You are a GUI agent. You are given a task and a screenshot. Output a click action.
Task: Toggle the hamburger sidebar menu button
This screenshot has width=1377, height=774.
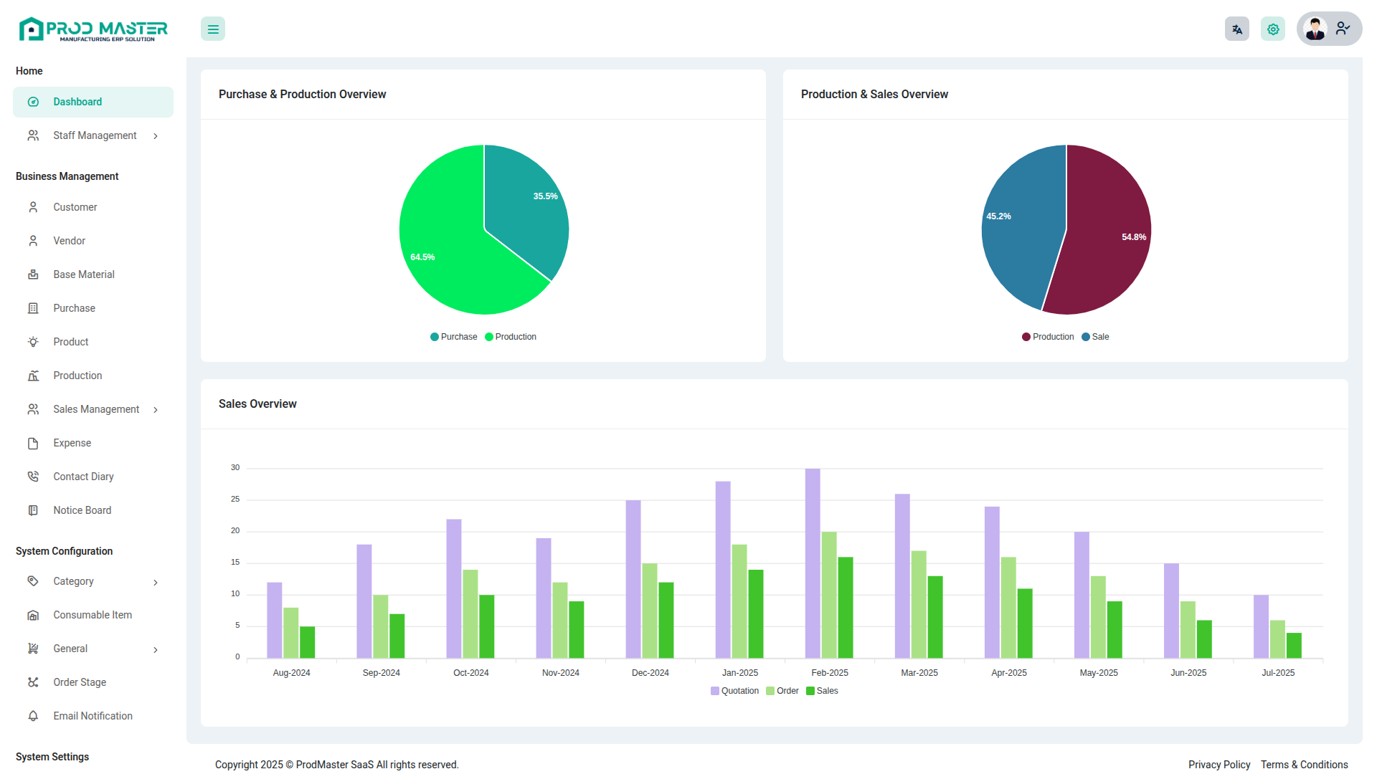click(x=213, y=29)
